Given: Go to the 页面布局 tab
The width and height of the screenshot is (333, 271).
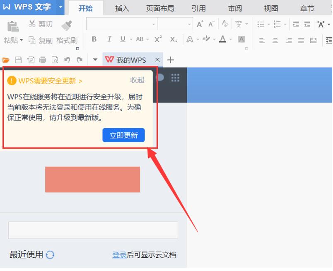Looking at the screenshot, I should pos(160,8).
